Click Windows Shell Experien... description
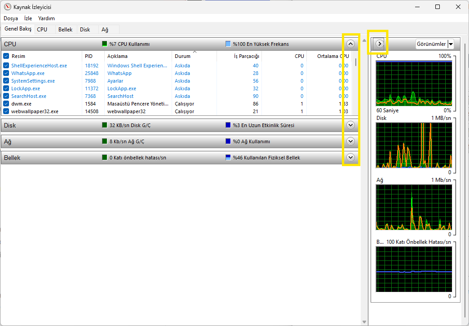The width and height of the screenshot is (469, 326). [x=137, y=66]
